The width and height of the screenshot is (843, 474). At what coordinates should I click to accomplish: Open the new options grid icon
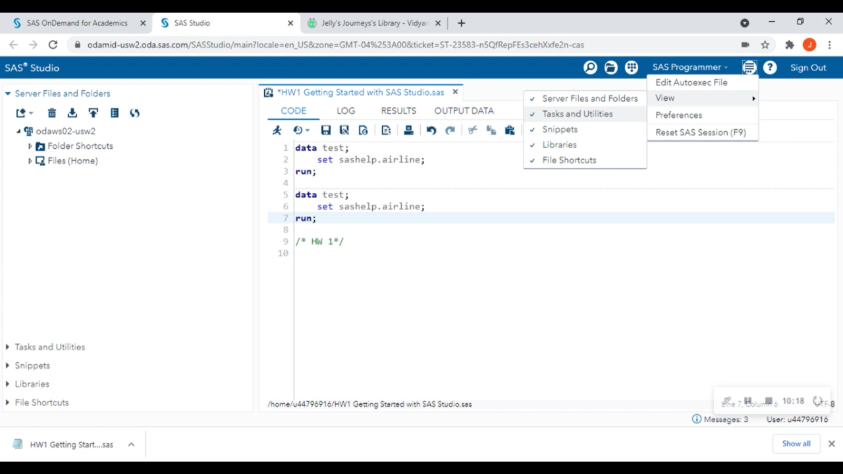(632, 67)
